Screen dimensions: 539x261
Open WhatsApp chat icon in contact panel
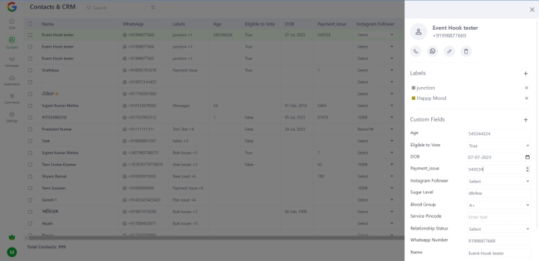coord(433,51)
